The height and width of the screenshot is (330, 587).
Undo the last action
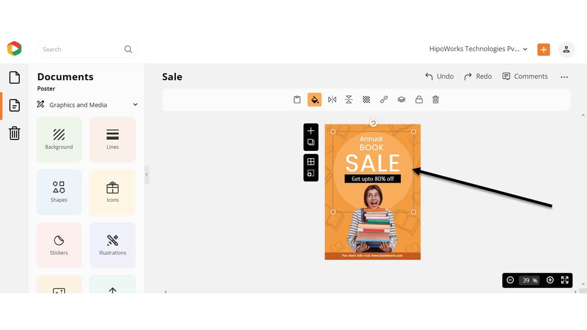point(439,76)
